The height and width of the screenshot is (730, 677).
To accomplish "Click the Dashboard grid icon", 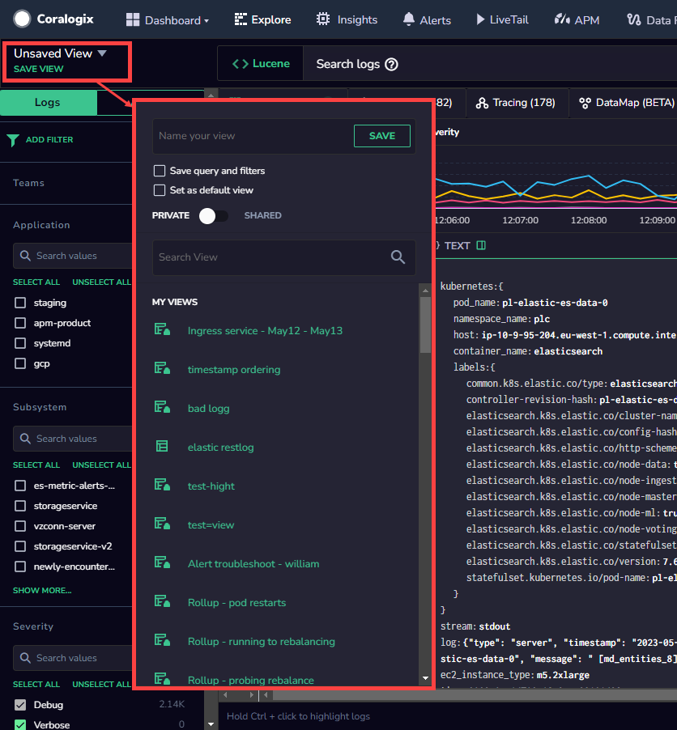I will click(x=133, y=19).
